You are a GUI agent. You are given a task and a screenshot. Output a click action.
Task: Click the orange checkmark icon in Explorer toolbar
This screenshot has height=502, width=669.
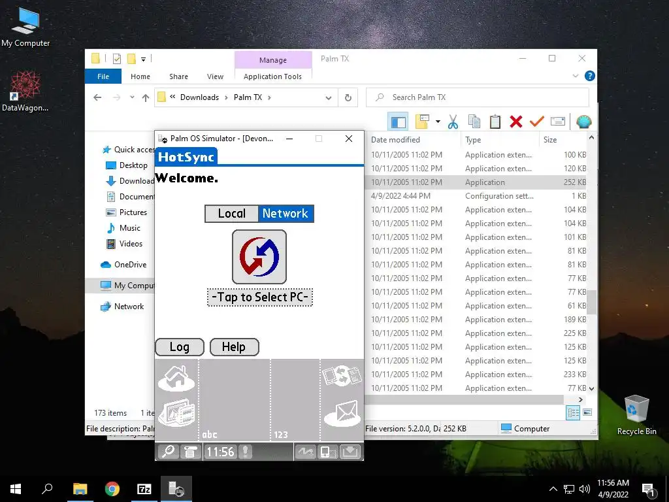click(x=537, y=121)
